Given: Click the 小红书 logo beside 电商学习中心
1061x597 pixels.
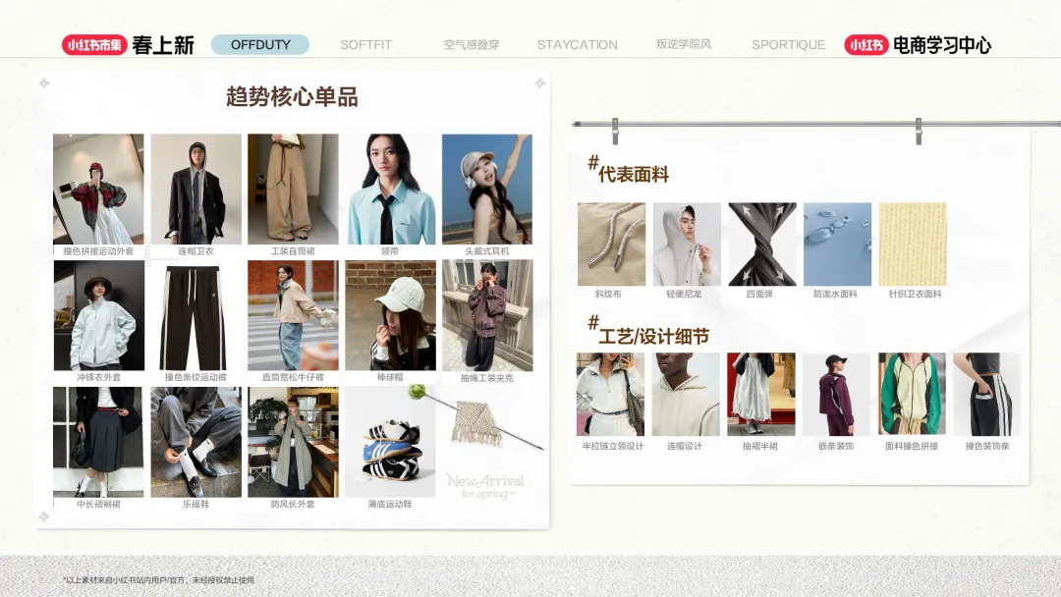Looking at the screenshot, I should (x=866, y=44).
